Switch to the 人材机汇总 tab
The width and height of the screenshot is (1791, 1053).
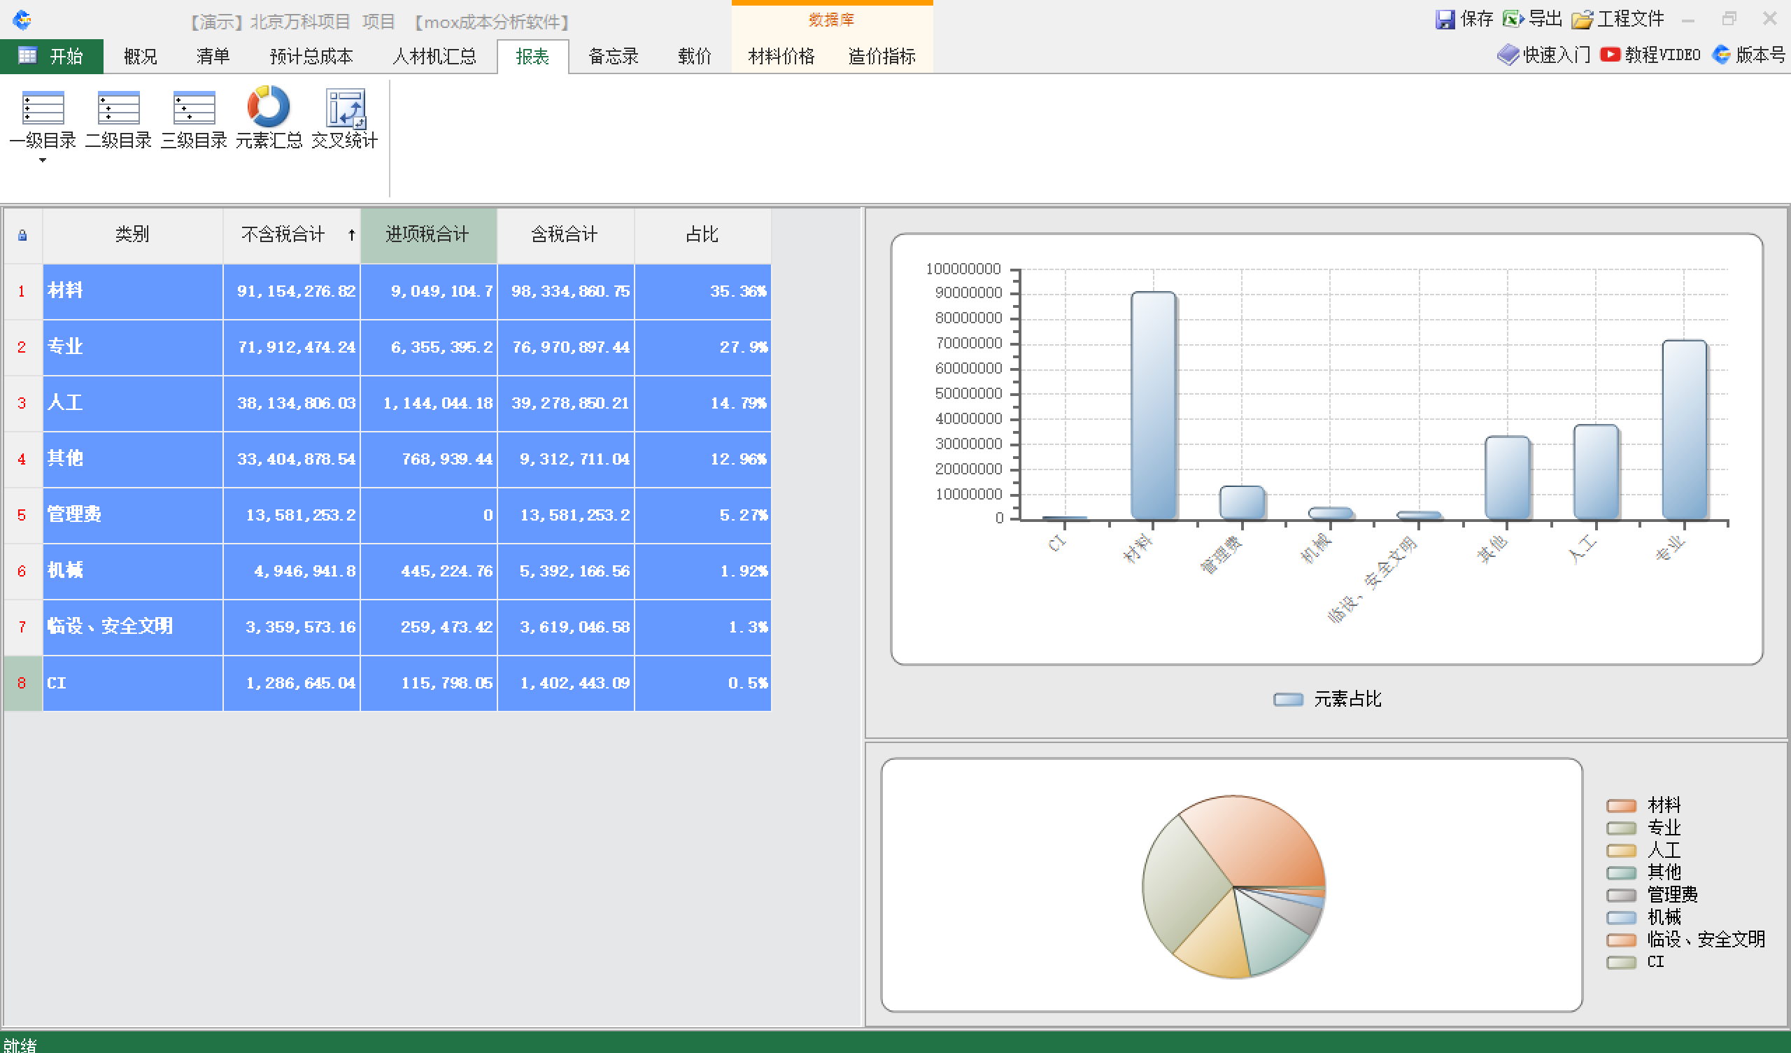click(x=434, y=56)
